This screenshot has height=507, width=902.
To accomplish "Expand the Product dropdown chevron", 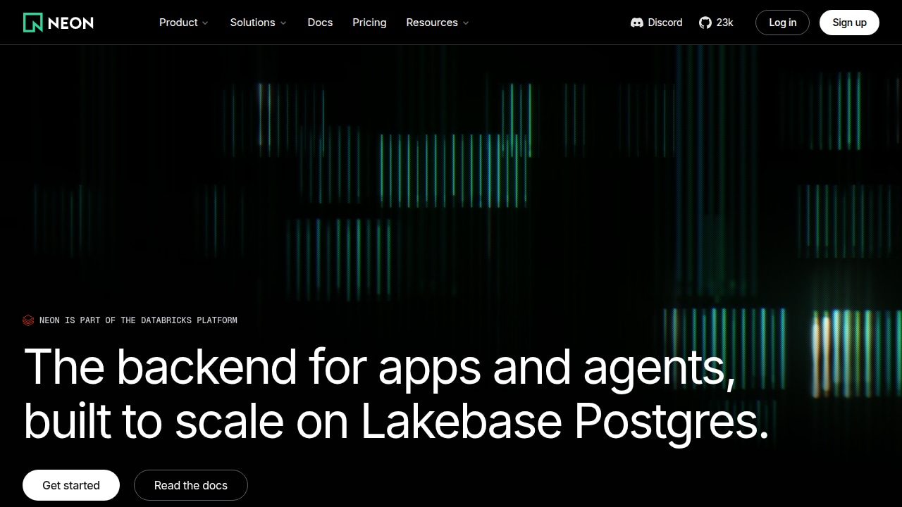I will tap(205, 23).
